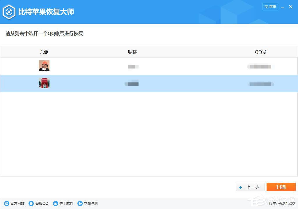
Task: Click the menu lines icon on 菜单 button
Action: tap(266, 6)
